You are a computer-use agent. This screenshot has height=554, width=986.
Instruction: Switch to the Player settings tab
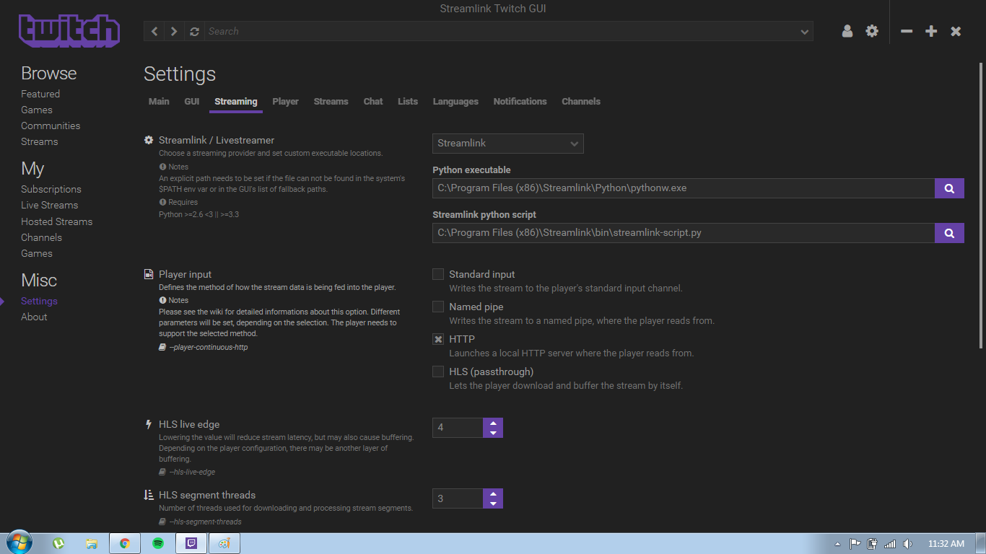click(285, 101)
